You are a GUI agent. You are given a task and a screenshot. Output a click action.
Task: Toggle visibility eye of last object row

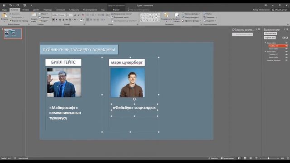[x=286, y=60]
